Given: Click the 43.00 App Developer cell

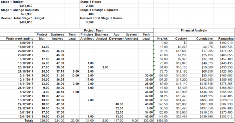Looking at the screenshot, I should coord(119,116).
